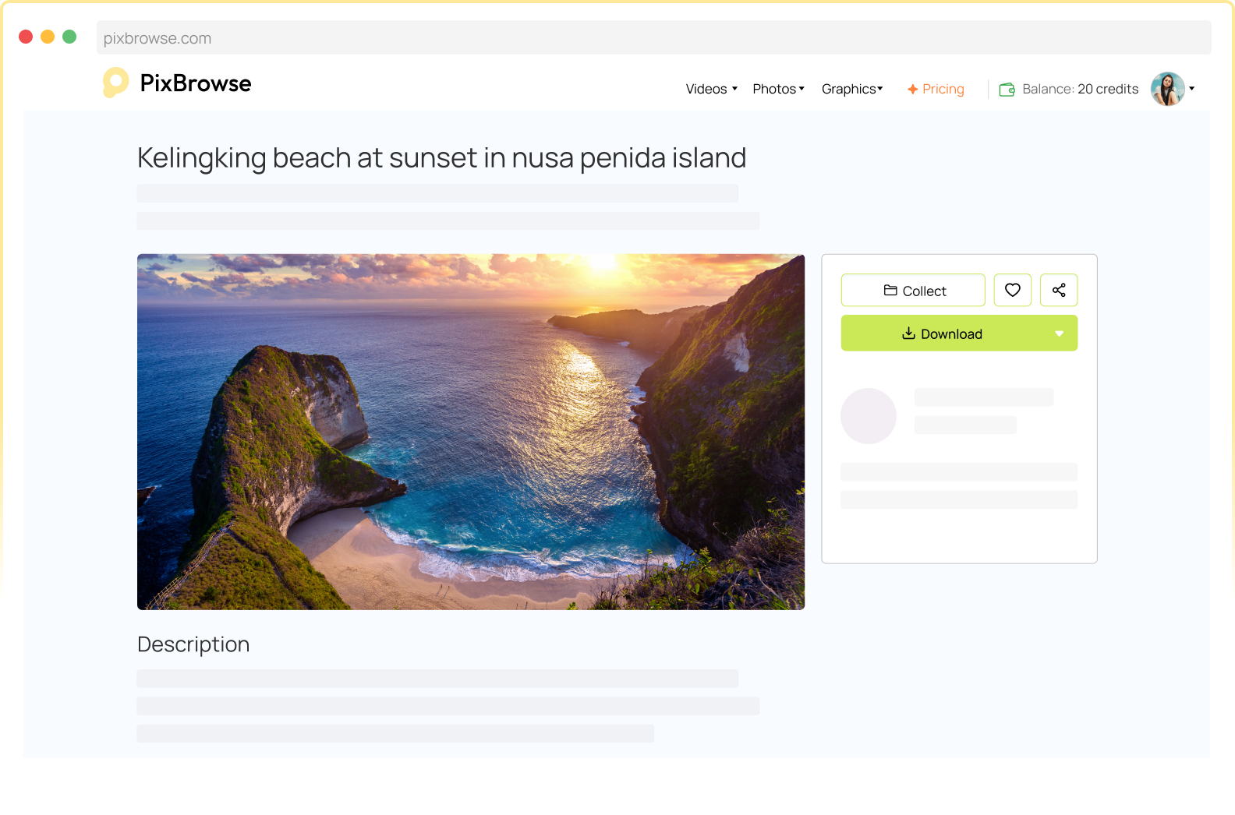1235x815 pixels.
Task: Open the Pricing link
Action: pyautogui.click(x=943, y=89)
